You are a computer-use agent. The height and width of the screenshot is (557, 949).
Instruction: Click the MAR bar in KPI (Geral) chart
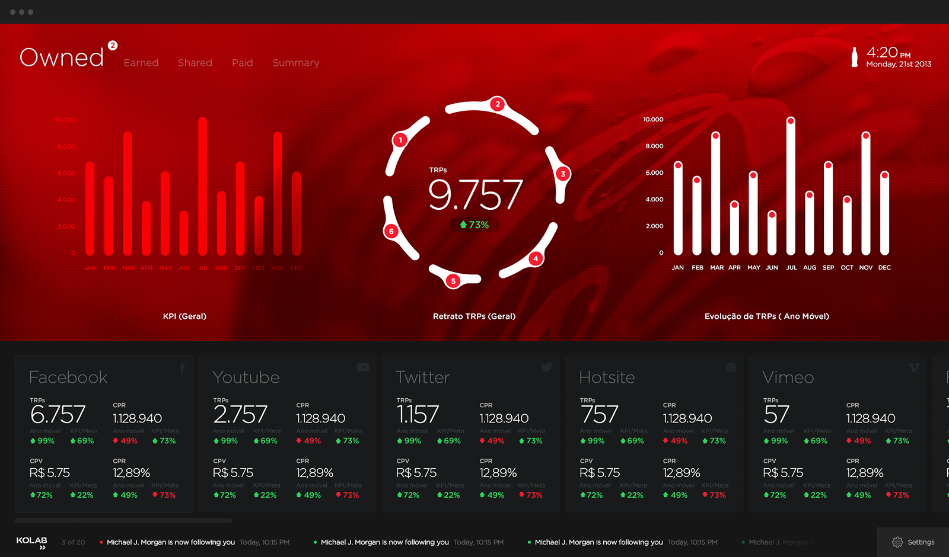[128, 194]
